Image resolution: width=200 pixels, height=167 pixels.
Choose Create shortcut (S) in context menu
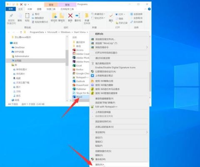[x=119, y=151]
